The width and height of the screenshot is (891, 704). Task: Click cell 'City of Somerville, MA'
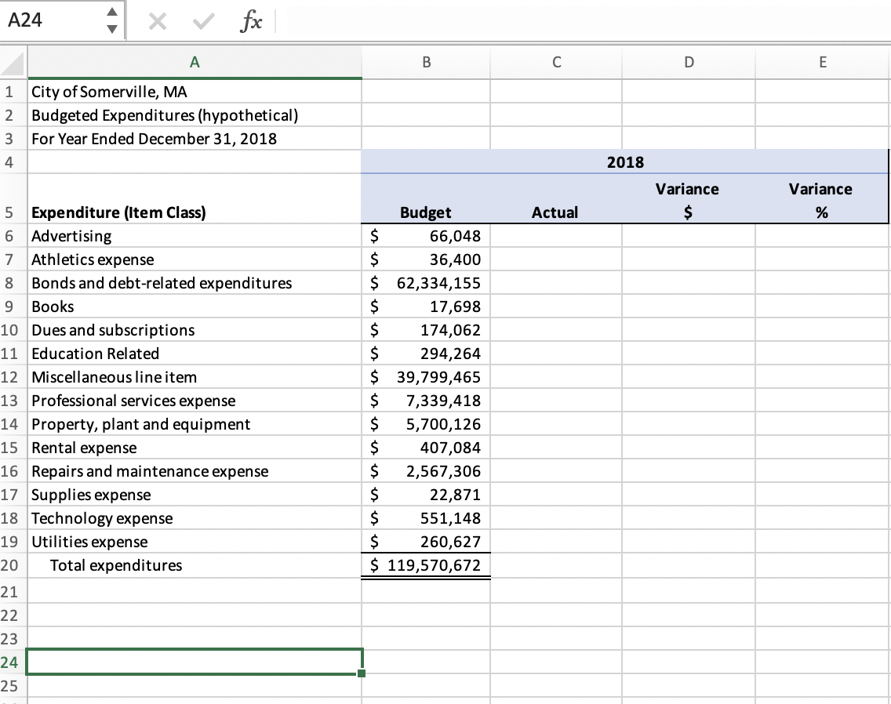[x=195, y=92]
